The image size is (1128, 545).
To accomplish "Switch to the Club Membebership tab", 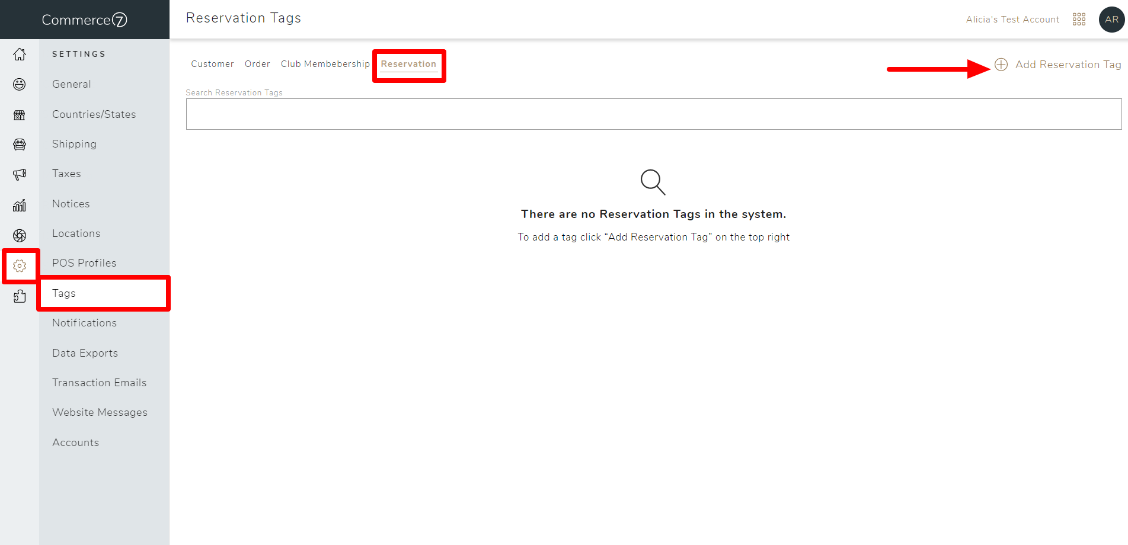I will click(325, 64).
